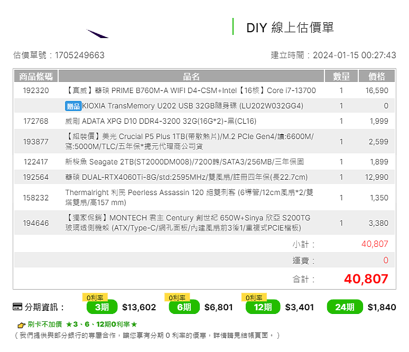Screen dimensions: 409x352
Task: Select the green 24期 installment badge
Action: [345, 307]
